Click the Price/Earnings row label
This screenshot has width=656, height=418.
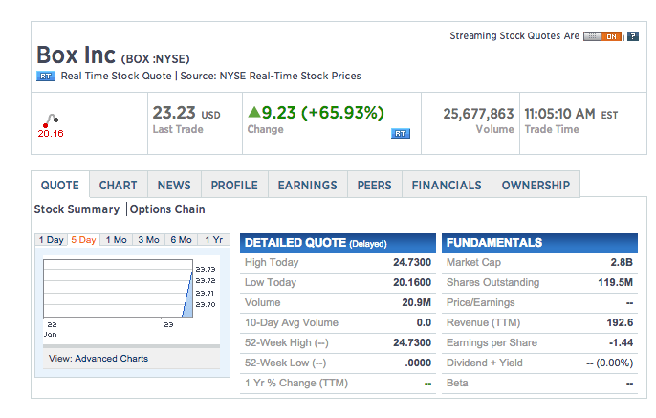click(x=481, y=302)
